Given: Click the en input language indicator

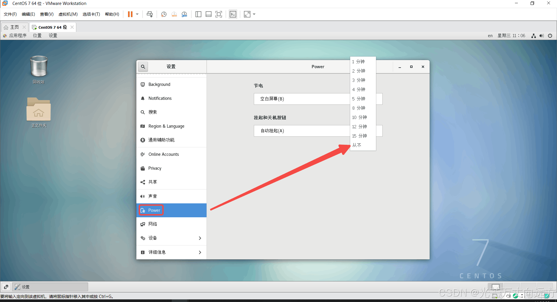Looking at the screenshot, I should tap(490, 36).
